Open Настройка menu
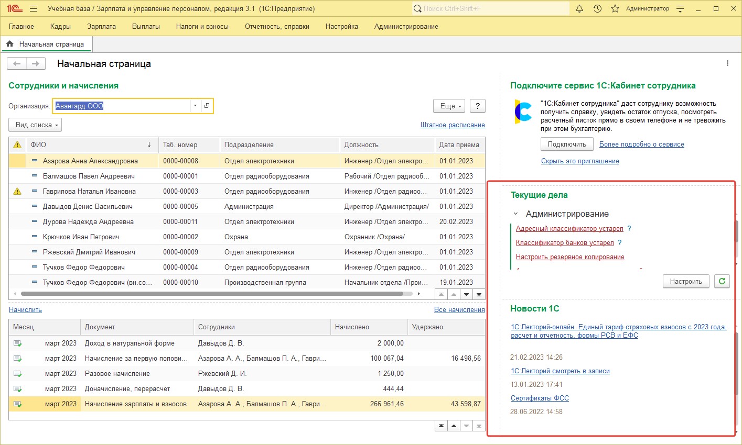Viewport: 742px width, 445px height. click(342, 26)
